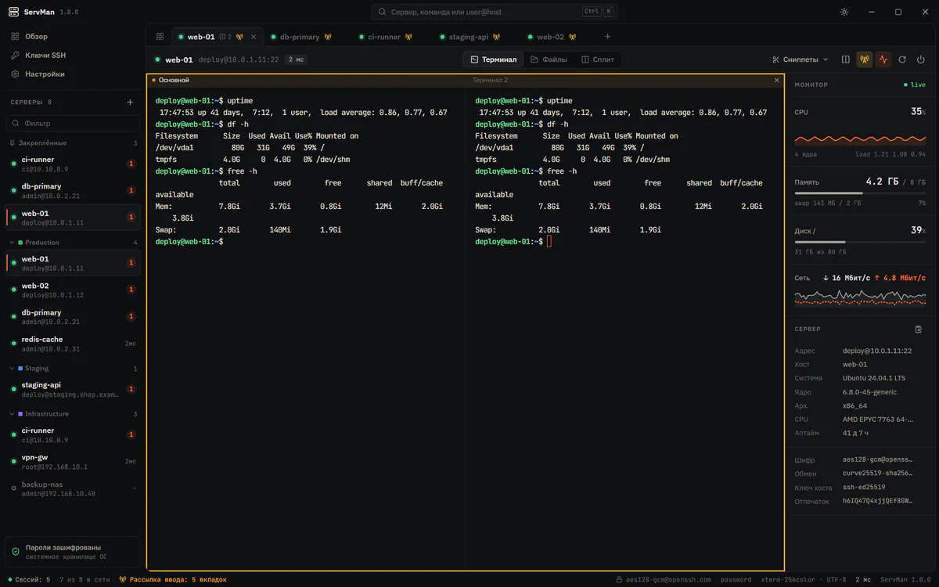Focus the Фильтр server filter field
Screen dimensions: 939x587
click(x=72, y=123)
